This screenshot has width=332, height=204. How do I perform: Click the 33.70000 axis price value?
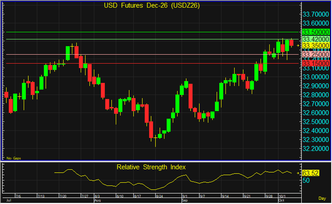pyautogui.click(x=316, y=14)
